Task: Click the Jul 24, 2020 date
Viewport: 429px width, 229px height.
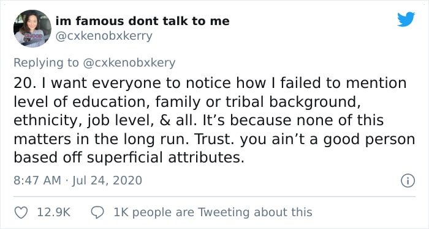Action: point(107,181)
